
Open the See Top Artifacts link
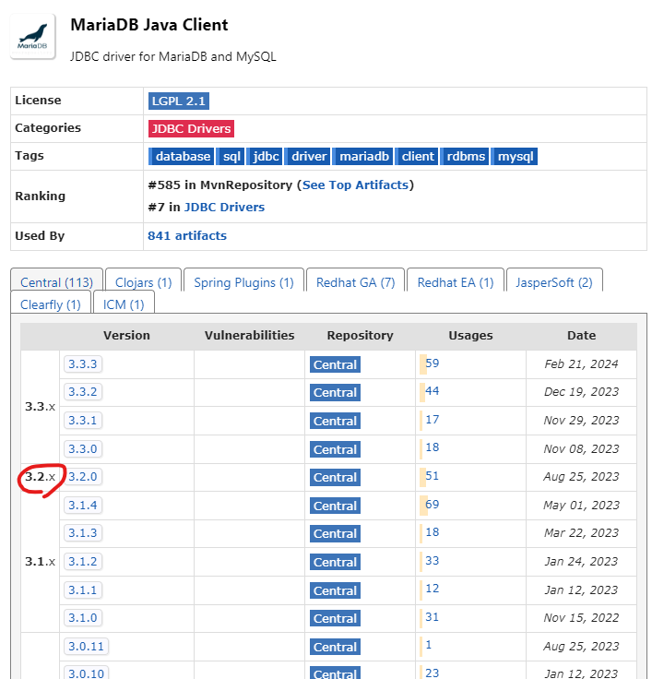pos(355,185)
